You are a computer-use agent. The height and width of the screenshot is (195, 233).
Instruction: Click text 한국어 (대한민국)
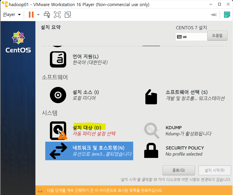pyautogui.click(x=90, y=62)
